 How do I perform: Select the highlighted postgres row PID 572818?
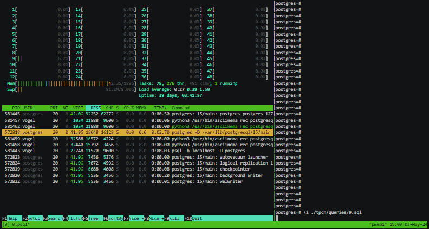(138, 133)
